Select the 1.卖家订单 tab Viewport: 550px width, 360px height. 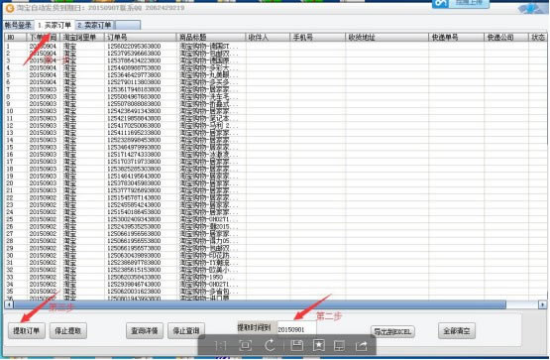pos(55,25)
